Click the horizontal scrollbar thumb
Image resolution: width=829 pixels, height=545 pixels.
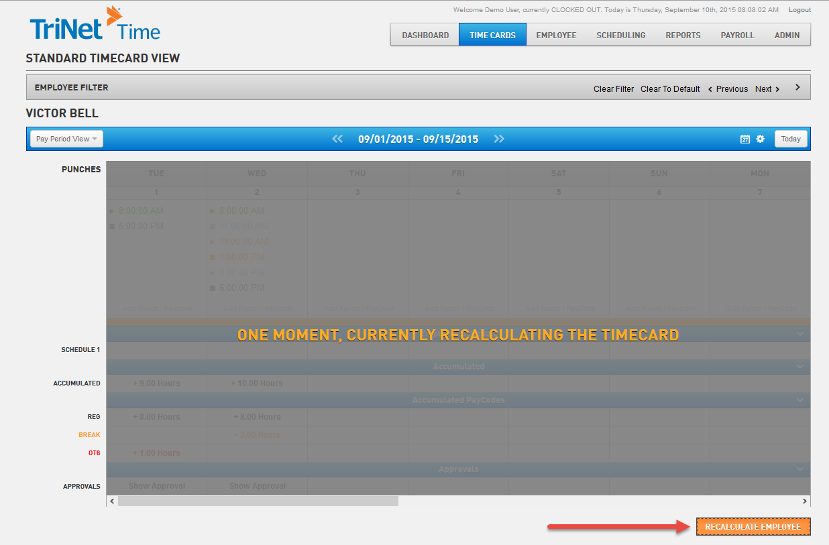pyautogui.click(x=258, y=501)
